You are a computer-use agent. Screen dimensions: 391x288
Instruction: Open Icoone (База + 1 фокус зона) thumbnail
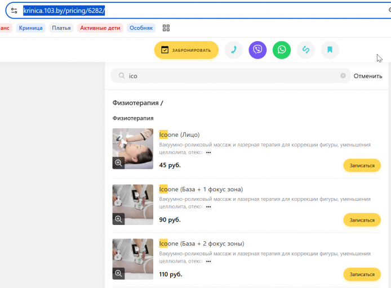[132, 205]
